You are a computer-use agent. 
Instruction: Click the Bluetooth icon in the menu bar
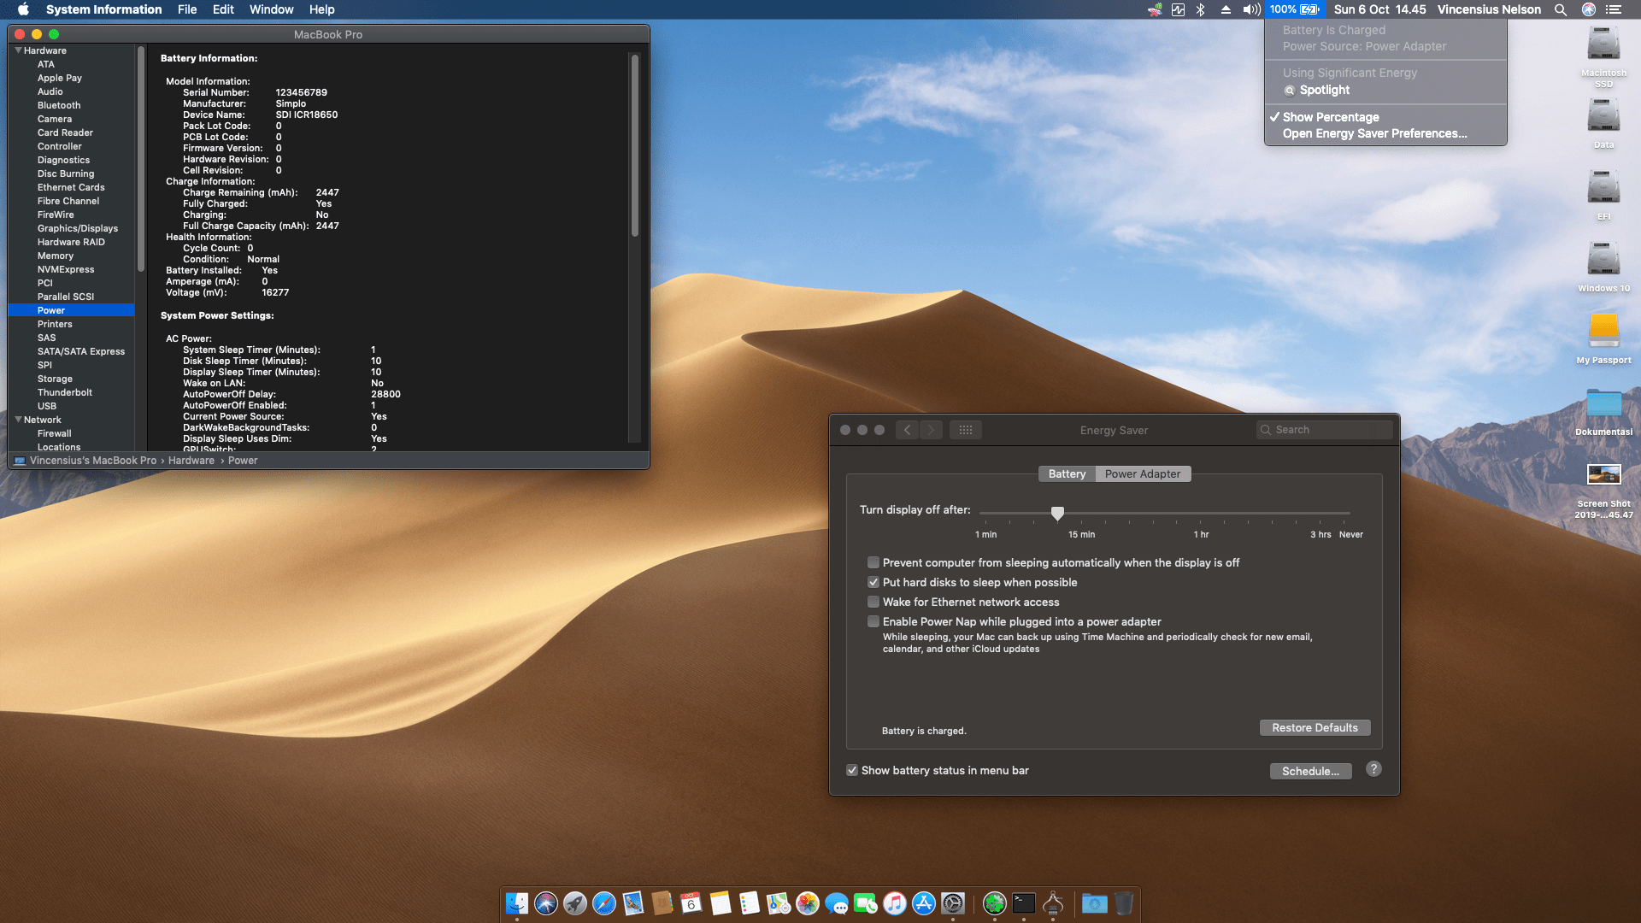1202,9
